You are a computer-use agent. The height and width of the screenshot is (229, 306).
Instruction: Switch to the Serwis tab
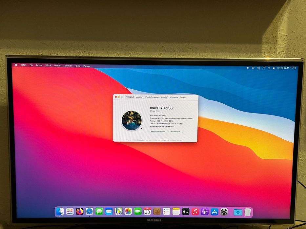tap(183, 97)
